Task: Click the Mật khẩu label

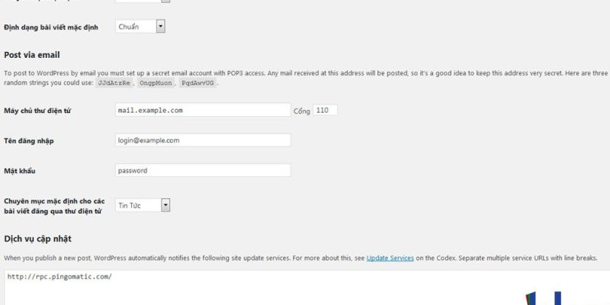Action: (22, 171)
